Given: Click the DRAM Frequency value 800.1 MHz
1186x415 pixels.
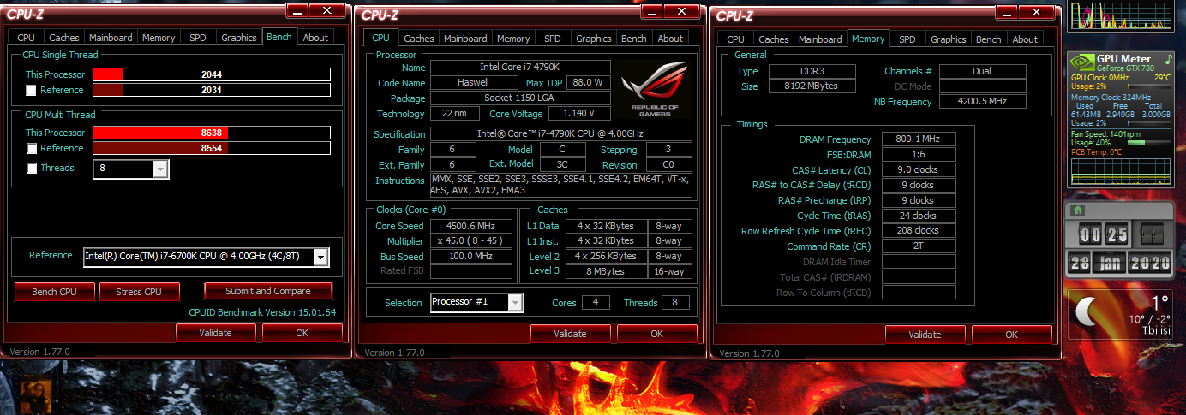Looking at the screenshot, I should 918,139.
